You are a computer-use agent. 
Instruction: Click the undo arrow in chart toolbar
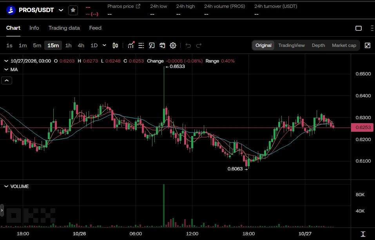pyautogui.click(x=188, y=45)
